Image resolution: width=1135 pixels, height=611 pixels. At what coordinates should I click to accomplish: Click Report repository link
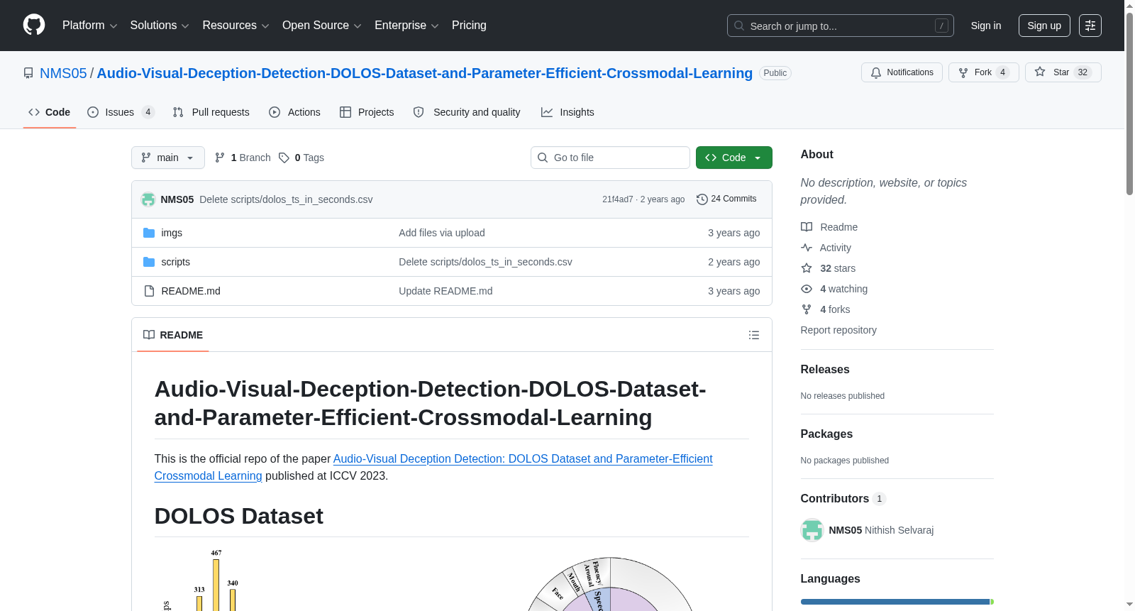click(838, 330)
